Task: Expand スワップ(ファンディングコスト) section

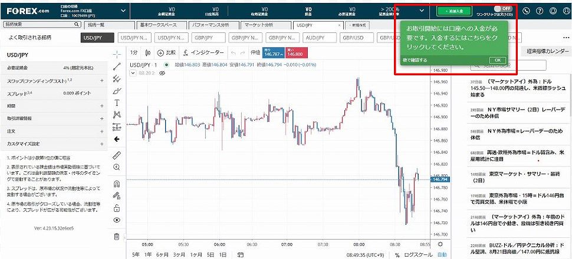Action: 102,80
